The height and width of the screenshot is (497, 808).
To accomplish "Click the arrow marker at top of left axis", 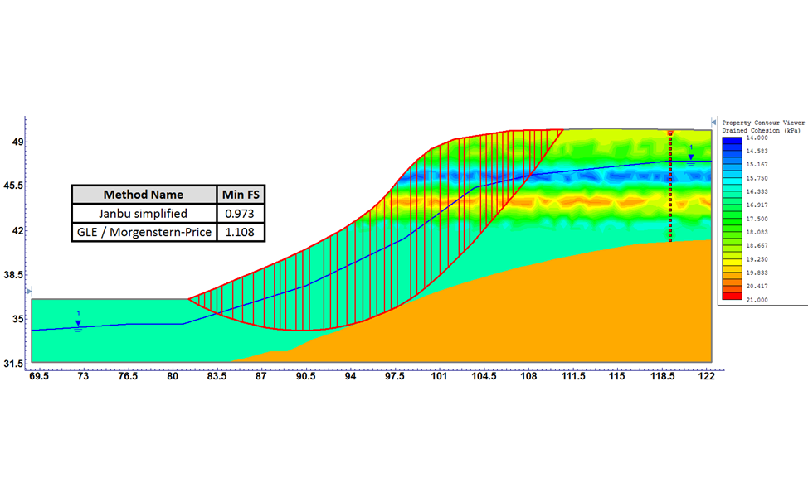I will pyautogui.click(x=27, y=119).
